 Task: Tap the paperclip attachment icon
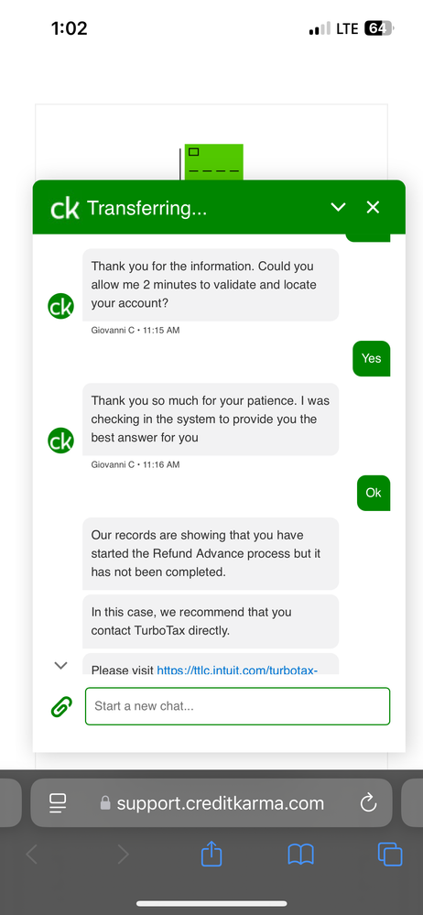click(61, 706)
